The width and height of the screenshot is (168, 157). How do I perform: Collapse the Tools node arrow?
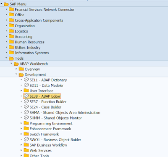pos(6,58)
